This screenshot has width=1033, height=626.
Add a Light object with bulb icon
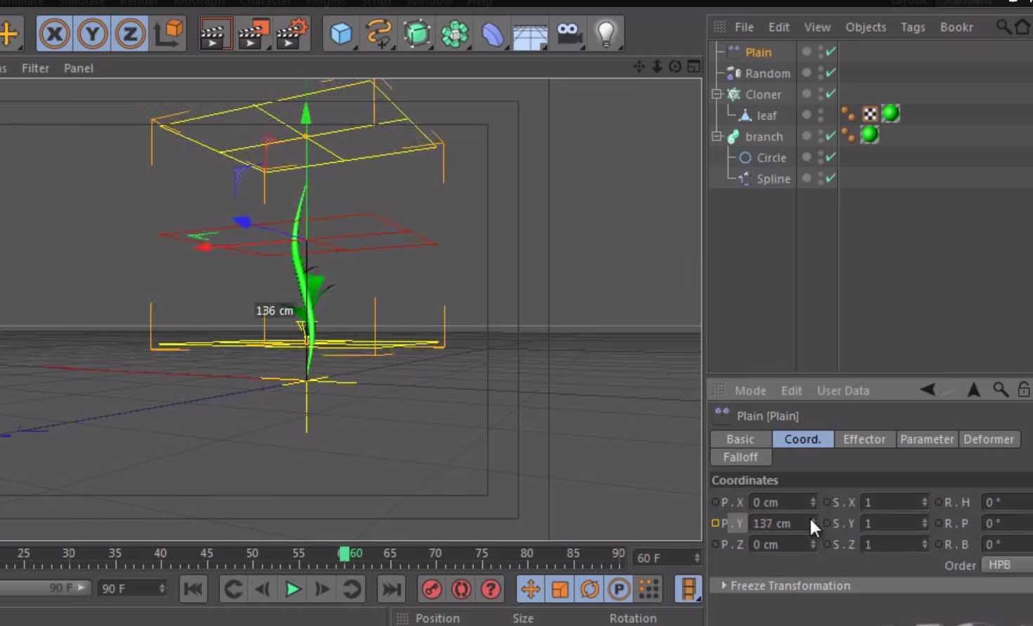605,34
